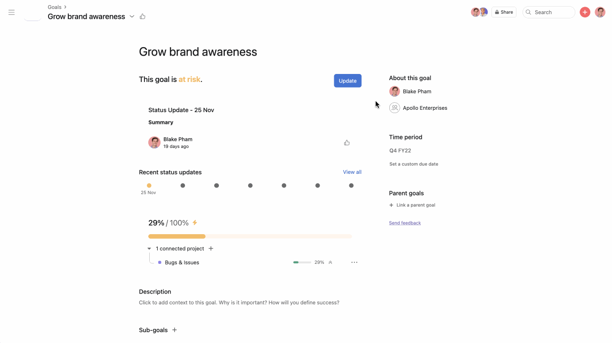Click the red plus button to create new work
This screenshot has height=343, width=612.
tap(585, 12)
